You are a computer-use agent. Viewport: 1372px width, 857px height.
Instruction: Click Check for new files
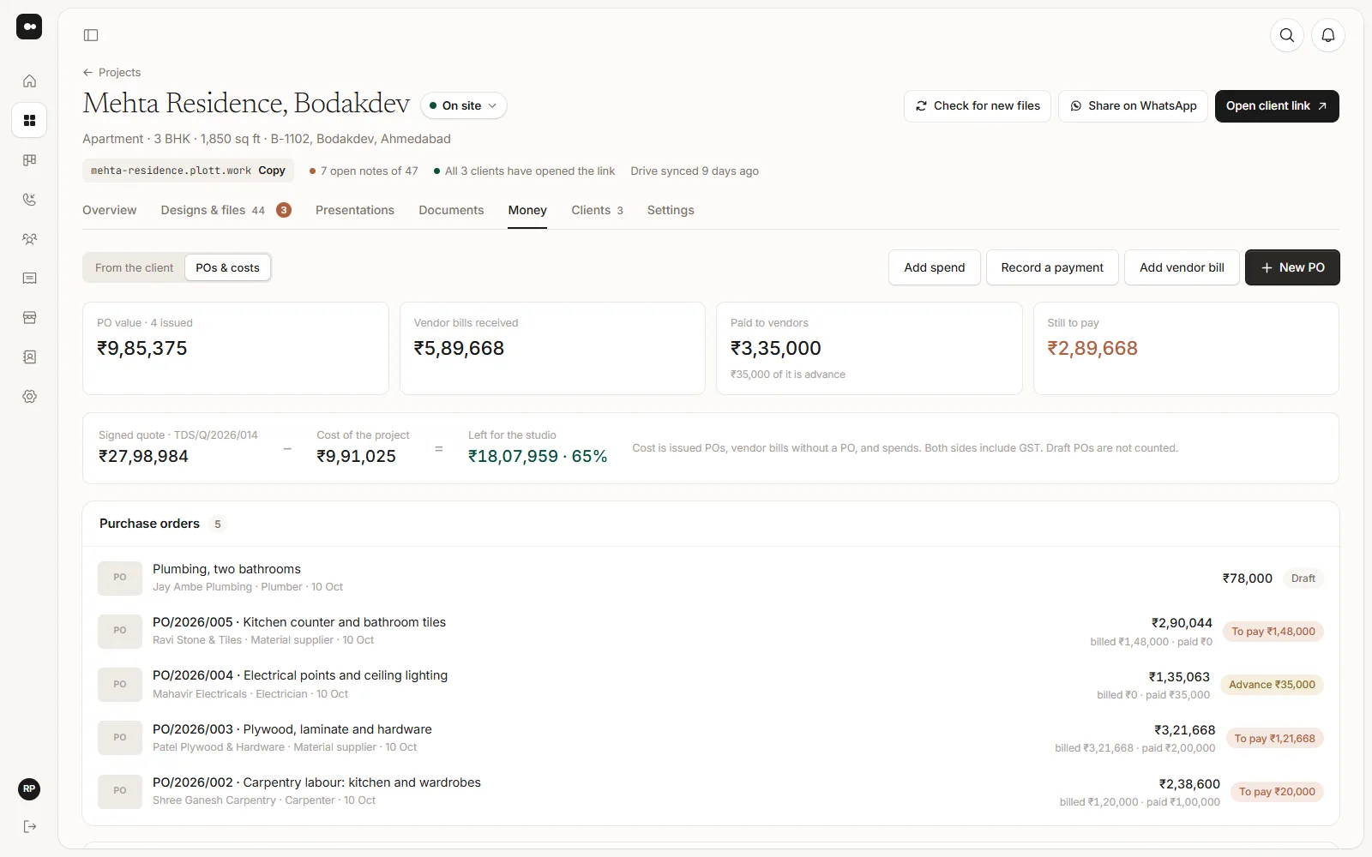point(978,106)
